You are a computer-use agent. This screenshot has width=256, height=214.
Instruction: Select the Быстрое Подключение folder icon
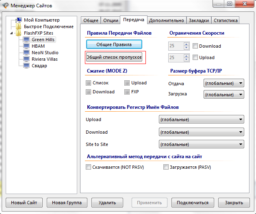coord(19,26)
